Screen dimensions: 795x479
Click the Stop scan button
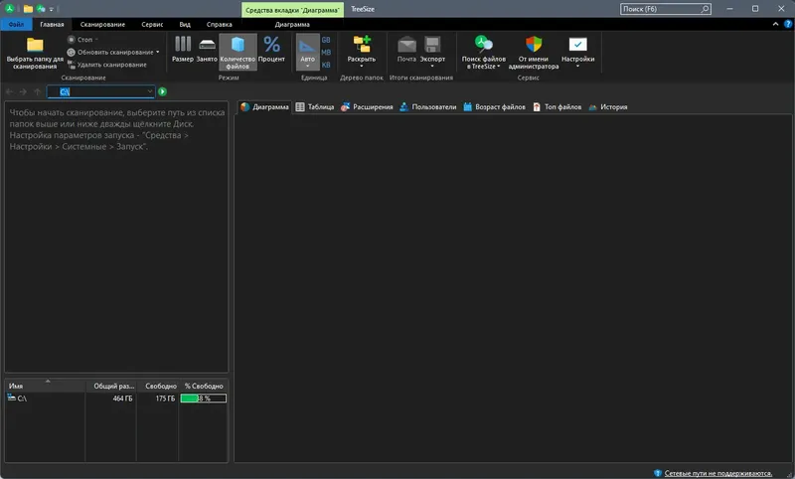click(82, 40)
